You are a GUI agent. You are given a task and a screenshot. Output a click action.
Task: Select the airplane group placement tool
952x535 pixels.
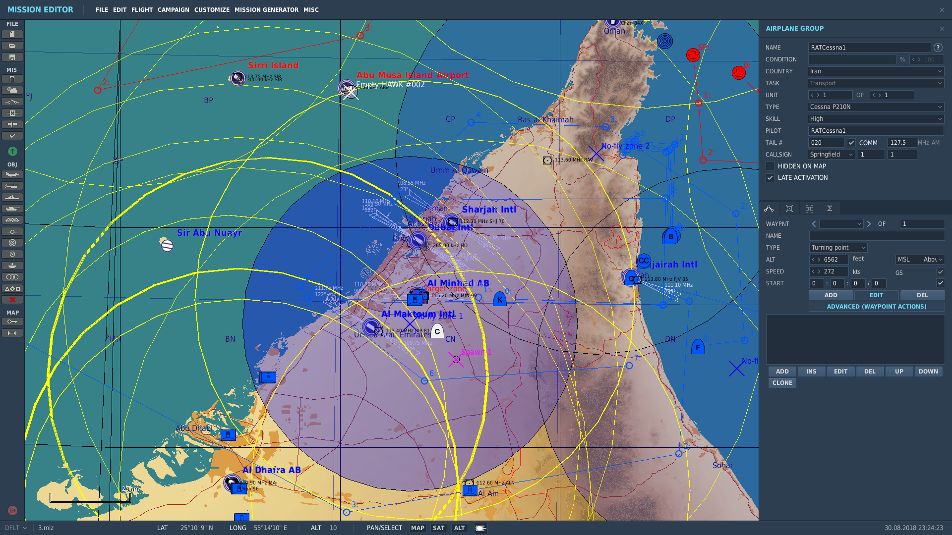[x=12, y=174]
